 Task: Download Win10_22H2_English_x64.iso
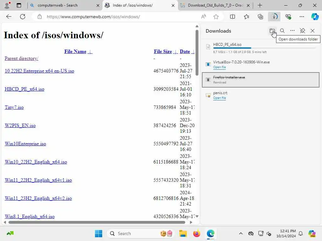(36, 162)
